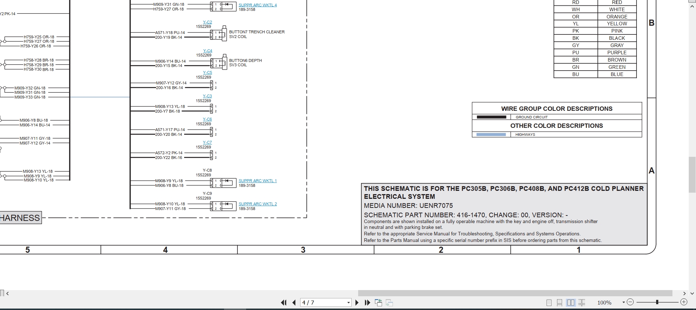Click the greyed-out next view icon
This screenshot has height=310, width=696.
click(389, 302)
